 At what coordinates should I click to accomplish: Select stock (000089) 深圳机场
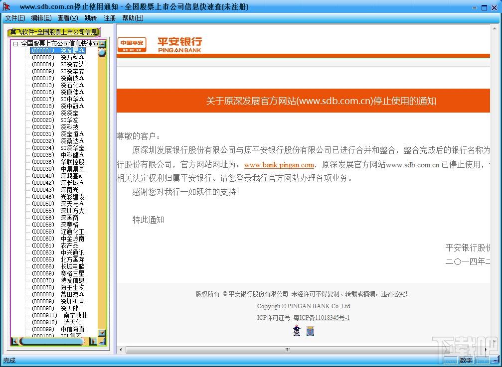click(58, 301)
